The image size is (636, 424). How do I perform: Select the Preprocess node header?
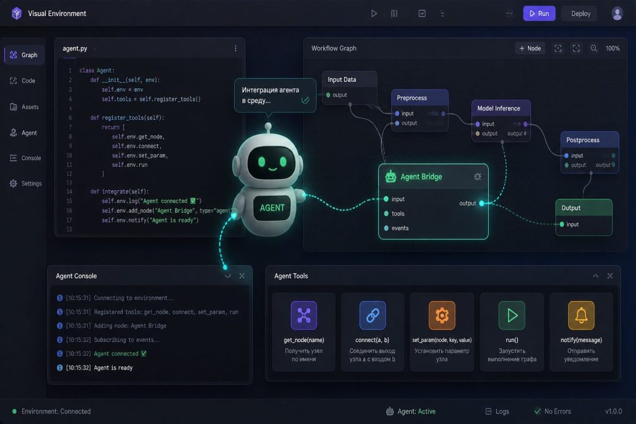[420, 97]
